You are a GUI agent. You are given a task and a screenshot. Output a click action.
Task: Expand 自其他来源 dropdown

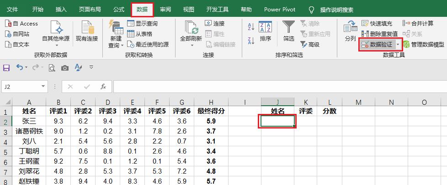[x=56, y=45]
